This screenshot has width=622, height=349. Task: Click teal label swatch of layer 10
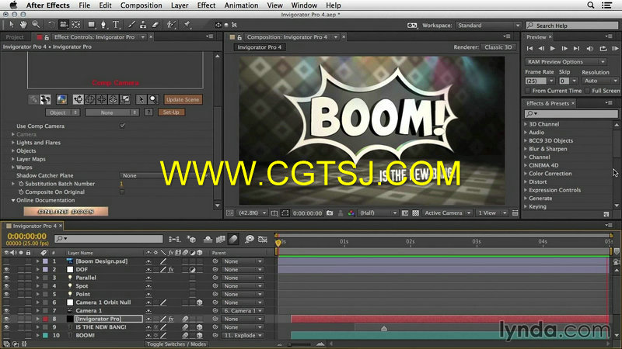(45, 335)
